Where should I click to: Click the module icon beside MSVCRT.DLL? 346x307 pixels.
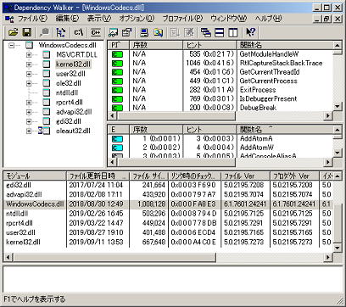coord(47,54)
